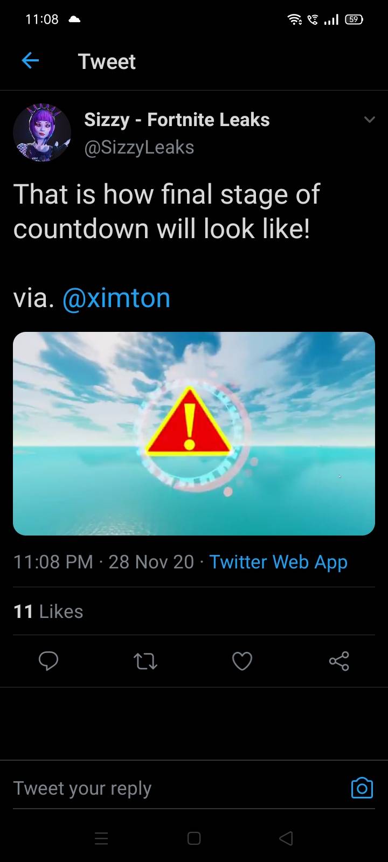Tap the back arrow icon
Screen dimensions: 388x862
30,61
